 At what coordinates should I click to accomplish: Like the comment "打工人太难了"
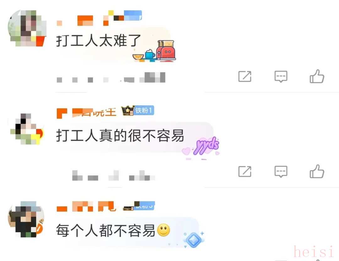coord(317,76)
